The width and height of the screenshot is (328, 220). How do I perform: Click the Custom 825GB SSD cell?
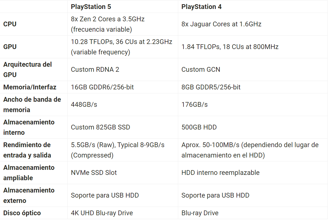point(100,127)
